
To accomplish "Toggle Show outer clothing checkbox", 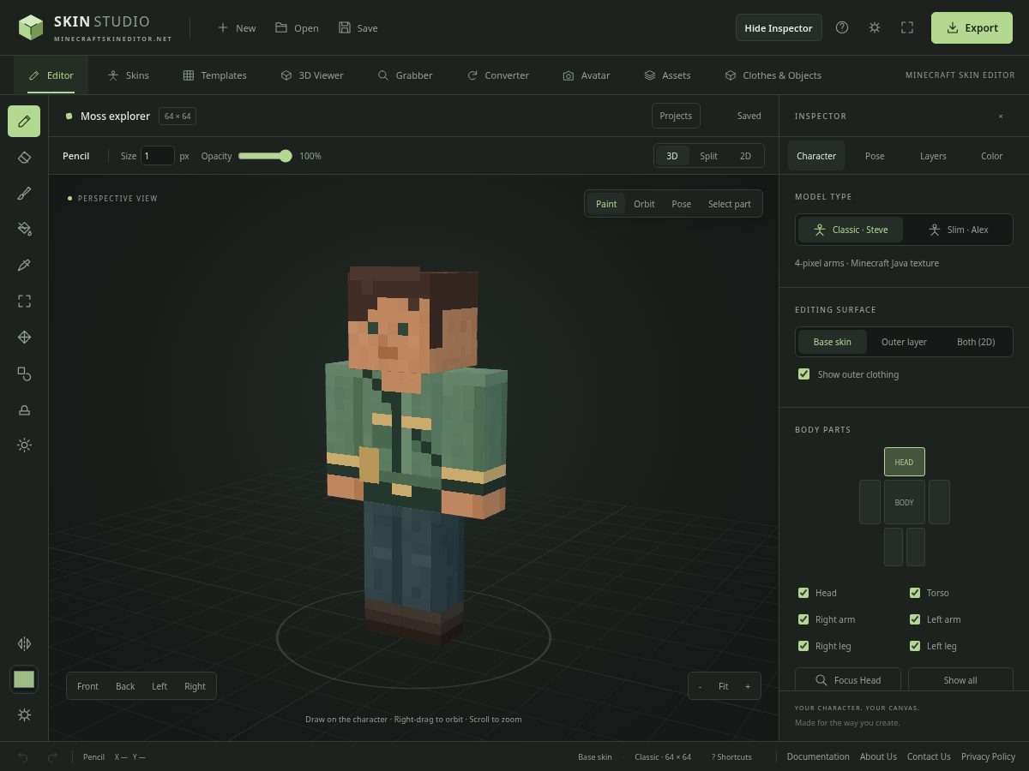I will click(x=803, y=374).
